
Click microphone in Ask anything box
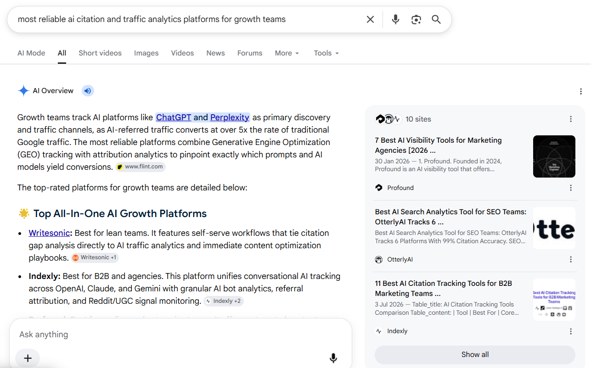click(333, 358)
